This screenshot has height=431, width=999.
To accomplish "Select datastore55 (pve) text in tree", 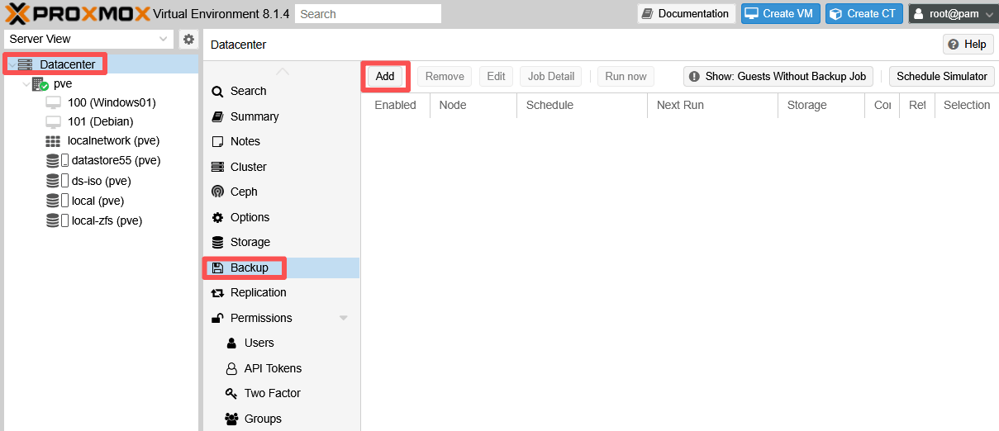I will (116, 160).
